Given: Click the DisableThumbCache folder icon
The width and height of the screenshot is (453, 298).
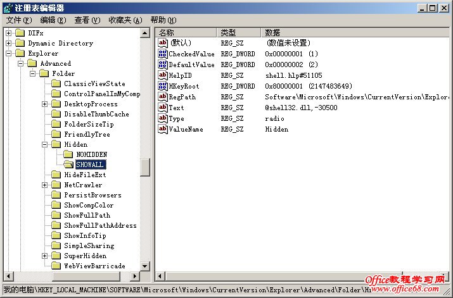Looking at the screenshot, I should click(56, 114).
